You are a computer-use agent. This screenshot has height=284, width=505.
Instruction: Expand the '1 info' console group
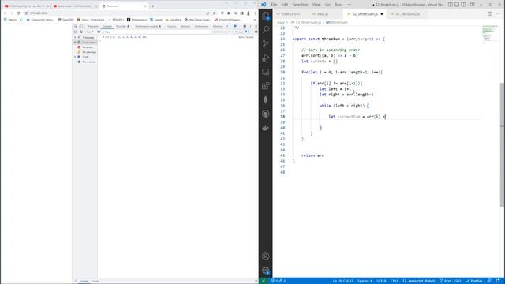tap(75, 57)
